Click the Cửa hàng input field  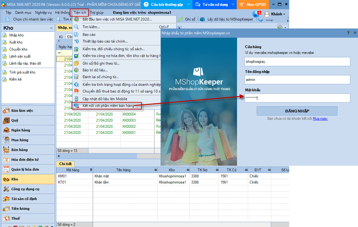[297, 62]
